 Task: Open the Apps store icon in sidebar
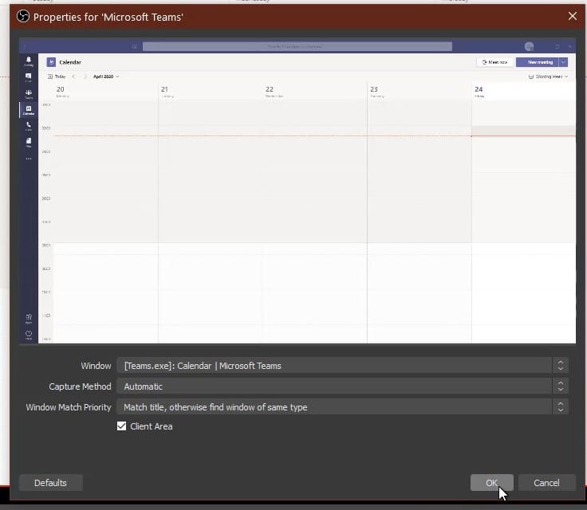click(x=29, y=319)
